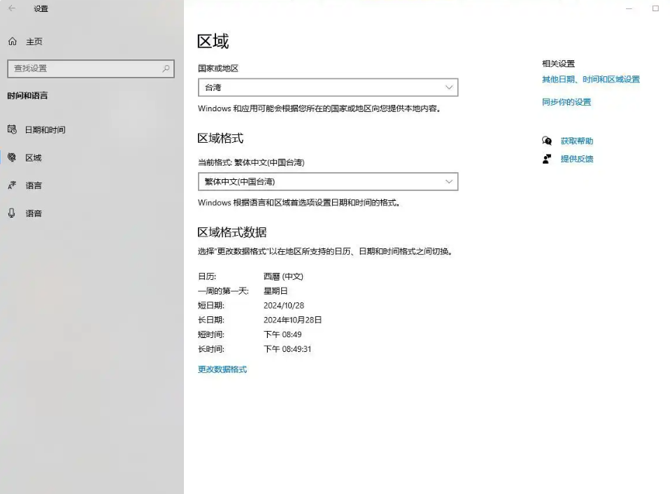This screenshot has height=494, width=670.
Task: Click the microphone icon for 语音
Action: pyautogui.click(x=12, y=213)
